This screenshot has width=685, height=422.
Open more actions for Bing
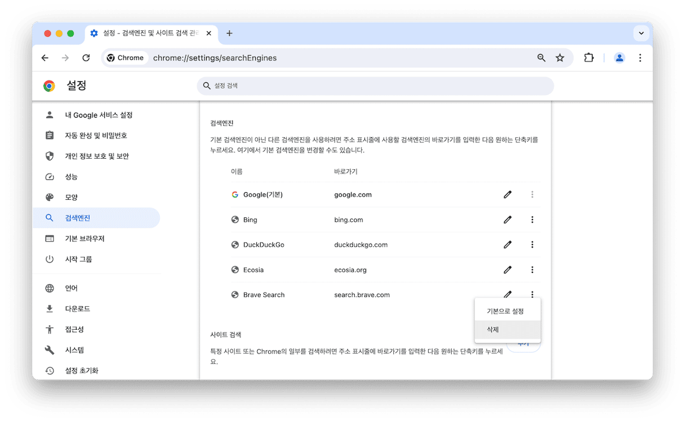(532, 219)
